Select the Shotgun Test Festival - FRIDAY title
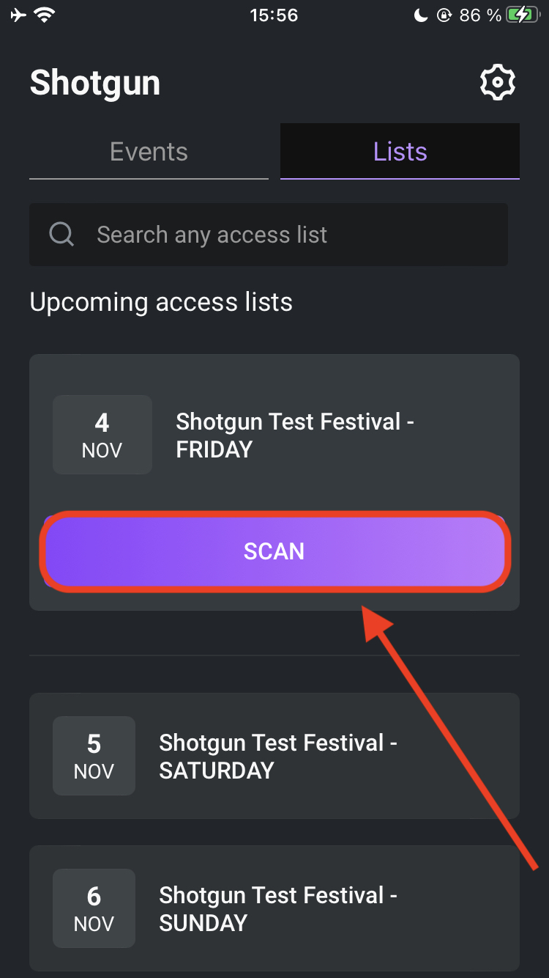Viewport: 549px width, 978px height. 295,435
